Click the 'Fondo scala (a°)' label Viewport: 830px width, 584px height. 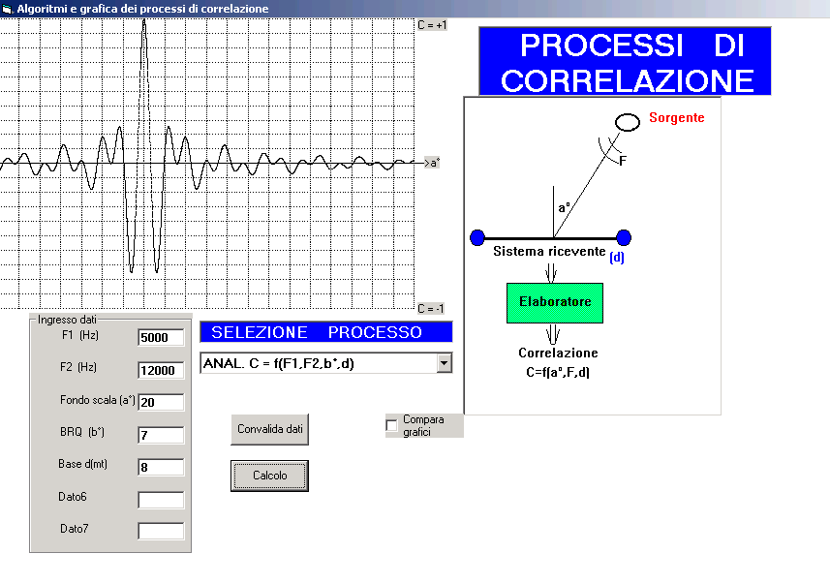pyautogui.click(x=98, y=400)
